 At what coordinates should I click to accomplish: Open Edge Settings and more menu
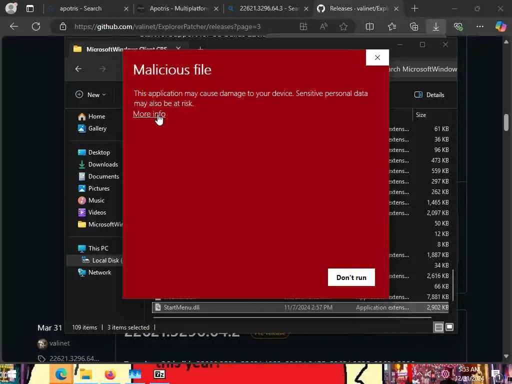[479, 27]
